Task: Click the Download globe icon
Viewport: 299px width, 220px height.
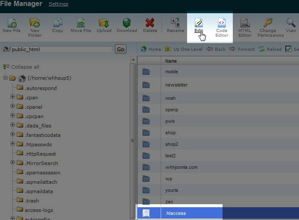Action: click(x=127, y=25)
